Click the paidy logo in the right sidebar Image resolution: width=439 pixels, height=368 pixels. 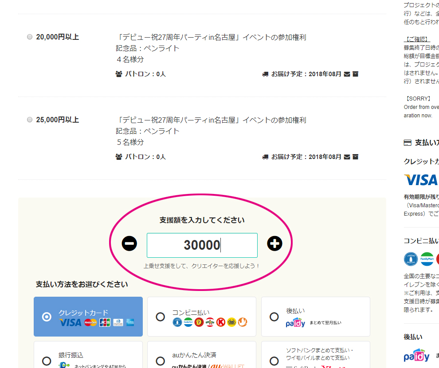tap(416, 356)
